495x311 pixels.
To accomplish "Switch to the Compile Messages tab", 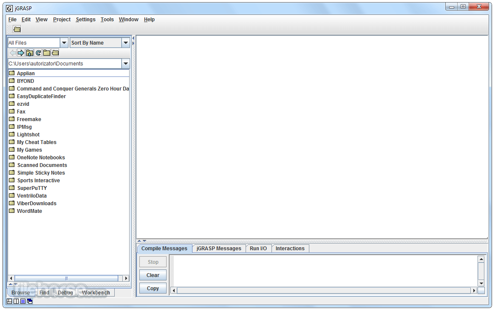I will tap(164, 249).
